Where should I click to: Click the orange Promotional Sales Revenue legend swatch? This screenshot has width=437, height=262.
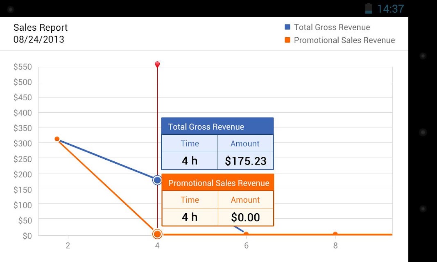coord(288,40)
